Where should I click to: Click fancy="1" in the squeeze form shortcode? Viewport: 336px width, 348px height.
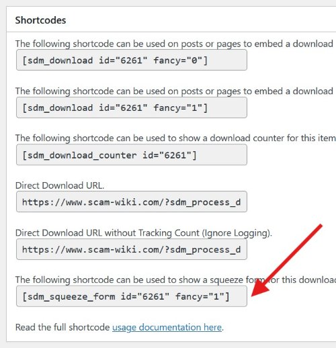pos(200,296)
